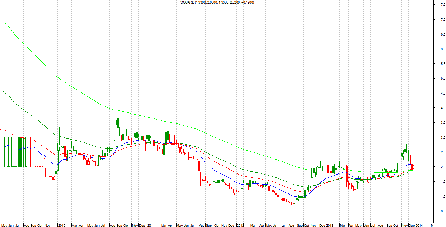446x227 pixels.
Task: Select the 2010 year label on time axis
Action: tap(62, 225)
